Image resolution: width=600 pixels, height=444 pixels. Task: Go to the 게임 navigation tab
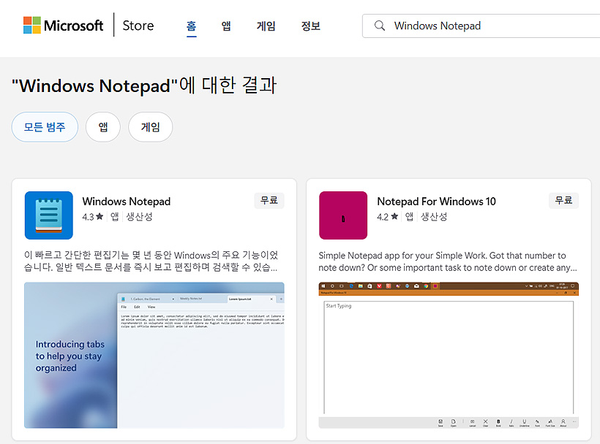(266, 26)
